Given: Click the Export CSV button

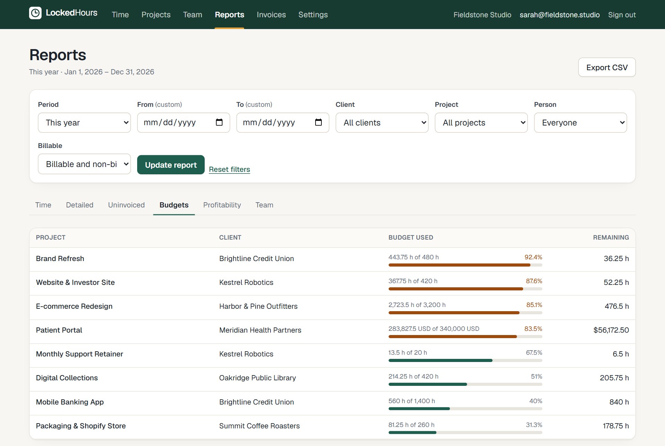Looking at the screenshot, I should (x=607, y=67).
